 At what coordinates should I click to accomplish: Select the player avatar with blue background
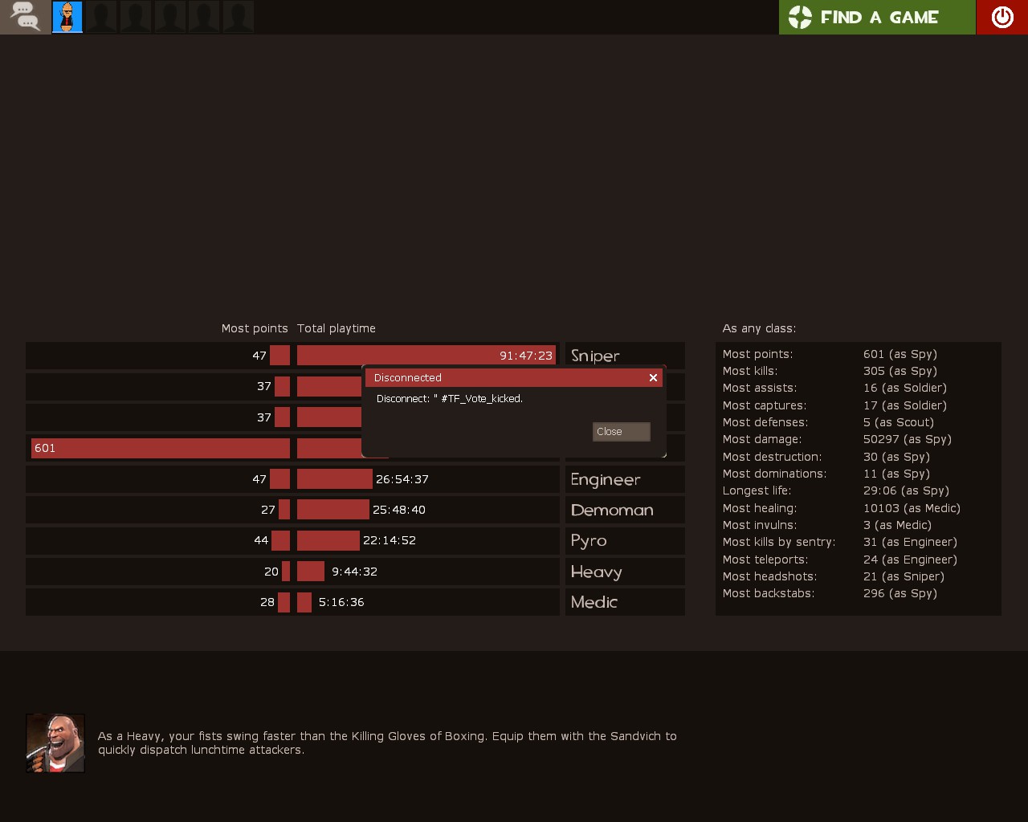tap(67, 17)
